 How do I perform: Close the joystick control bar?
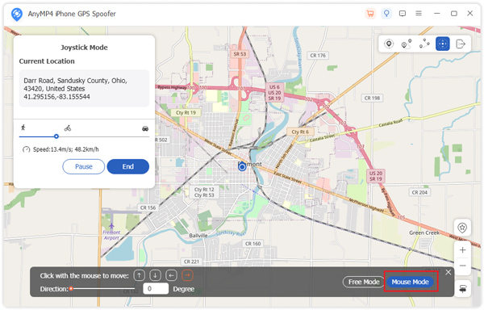(x=449, y=272)
